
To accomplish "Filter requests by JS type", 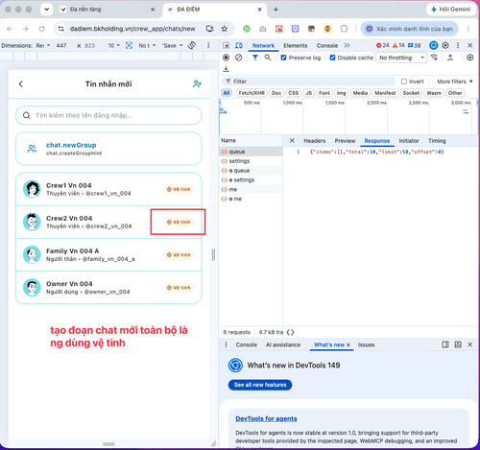I will pos(309,93).
